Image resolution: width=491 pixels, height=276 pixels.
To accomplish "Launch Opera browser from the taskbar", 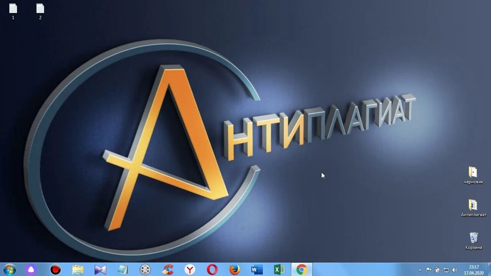I will click(212, 269).
